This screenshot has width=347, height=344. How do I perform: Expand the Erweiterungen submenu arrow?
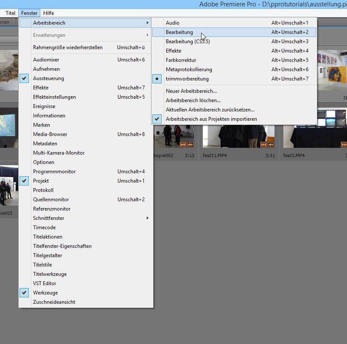(147, 35)
